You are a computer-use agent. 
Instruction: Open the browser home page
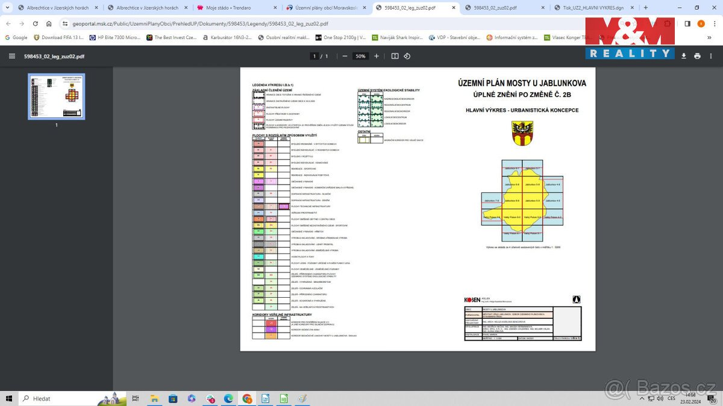pos(49,23)
